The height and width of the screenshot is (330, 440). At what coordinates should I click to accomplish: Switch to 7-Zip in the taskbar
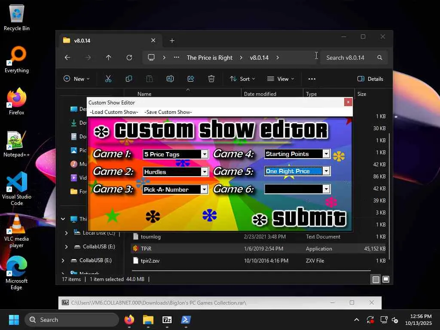coord(167,320)
